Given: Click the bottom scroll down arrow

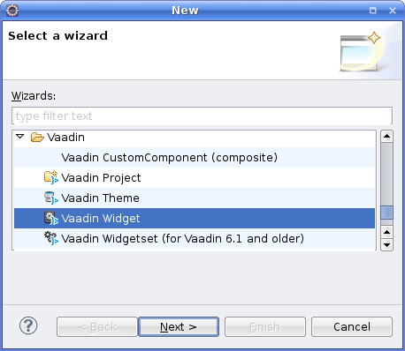Looking at the screenshot, I should (386, 244).
